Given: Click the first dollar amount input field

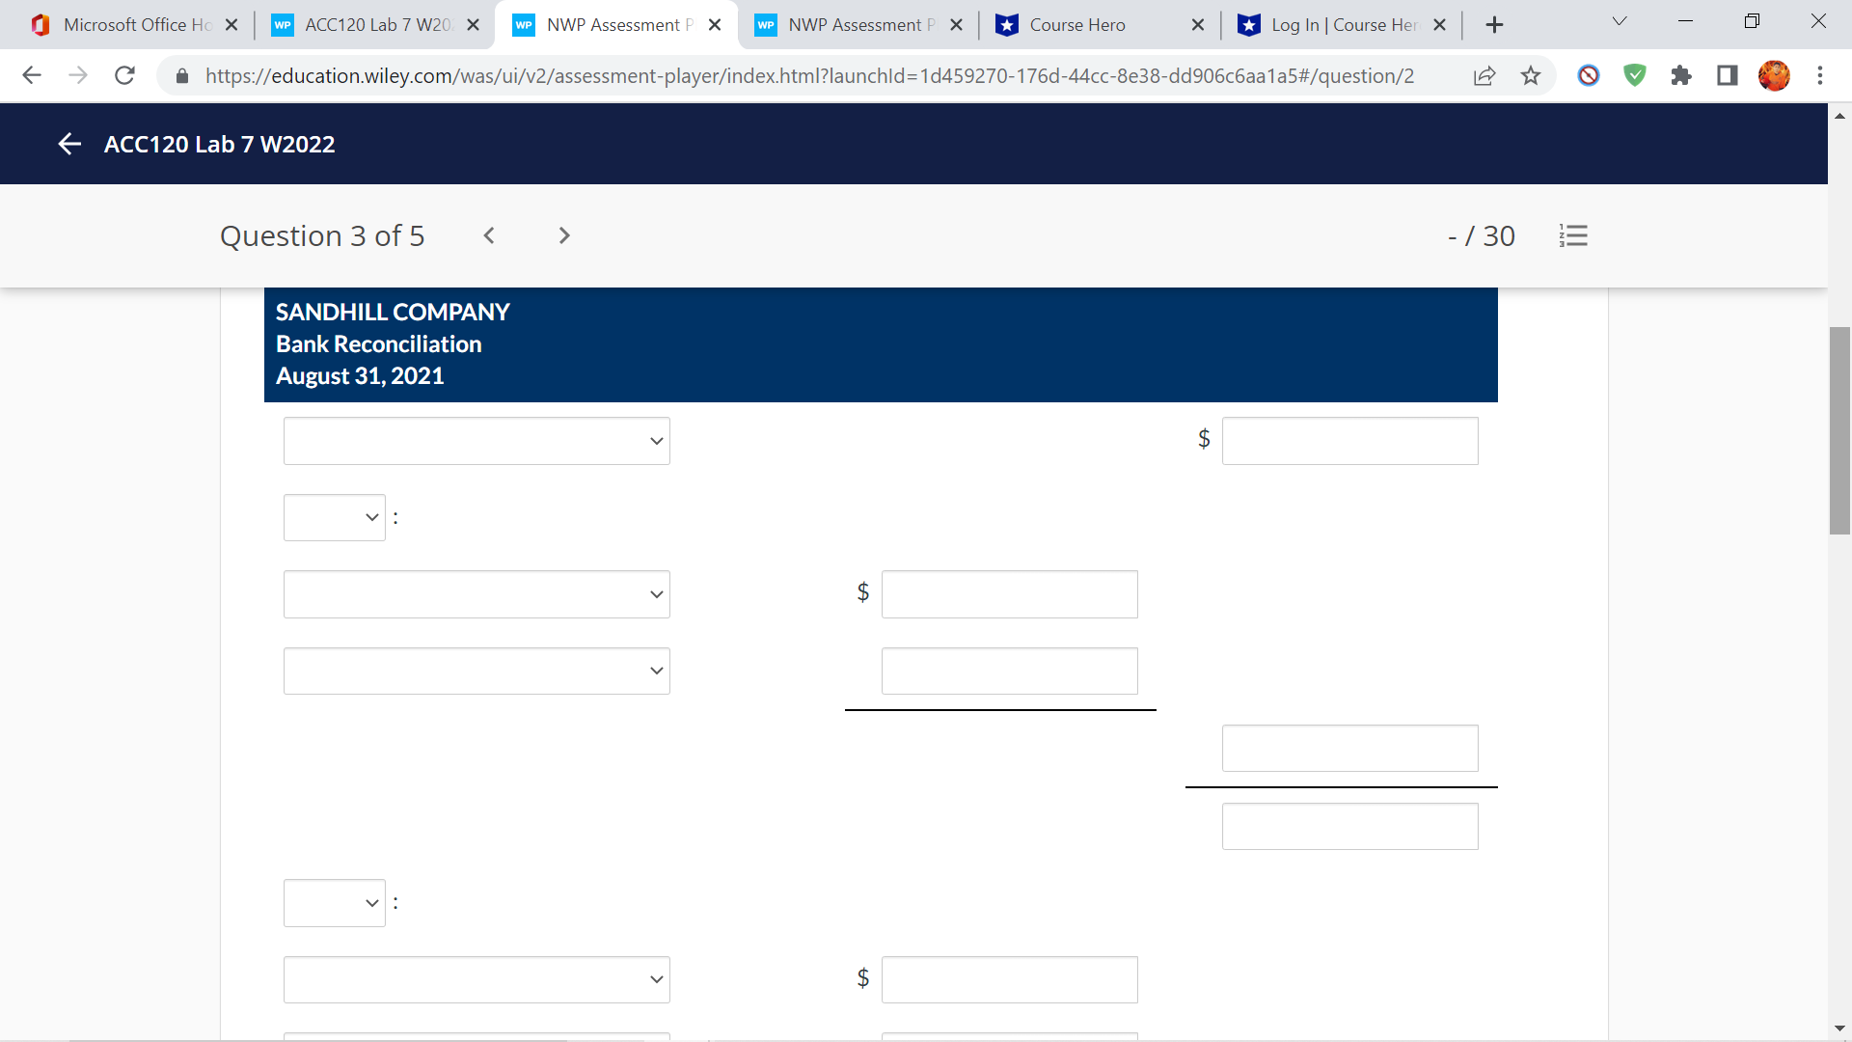Looking at the screenshot, I should [x=1349, y=440].
